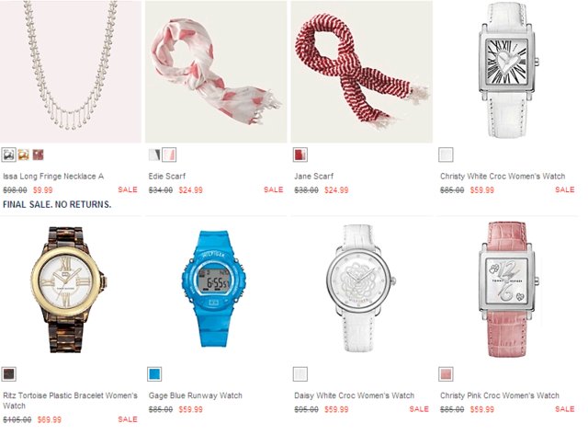Choose the gold swatch for Issa necklace
The width and height of the screenshot is (588, 435).
point(23,155)
